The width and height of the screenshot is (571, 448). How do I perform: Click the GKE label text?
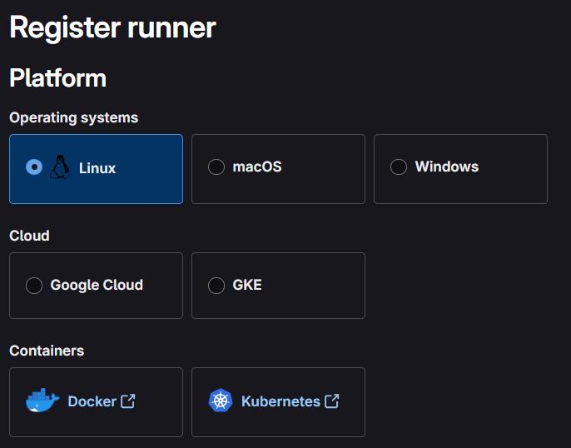pos(247,286)
